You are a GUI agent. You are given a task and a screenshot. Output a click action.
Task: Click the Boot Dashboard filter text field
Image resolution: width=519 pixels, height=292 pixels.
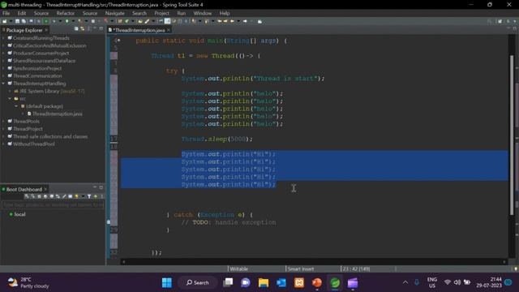[53, 205]
